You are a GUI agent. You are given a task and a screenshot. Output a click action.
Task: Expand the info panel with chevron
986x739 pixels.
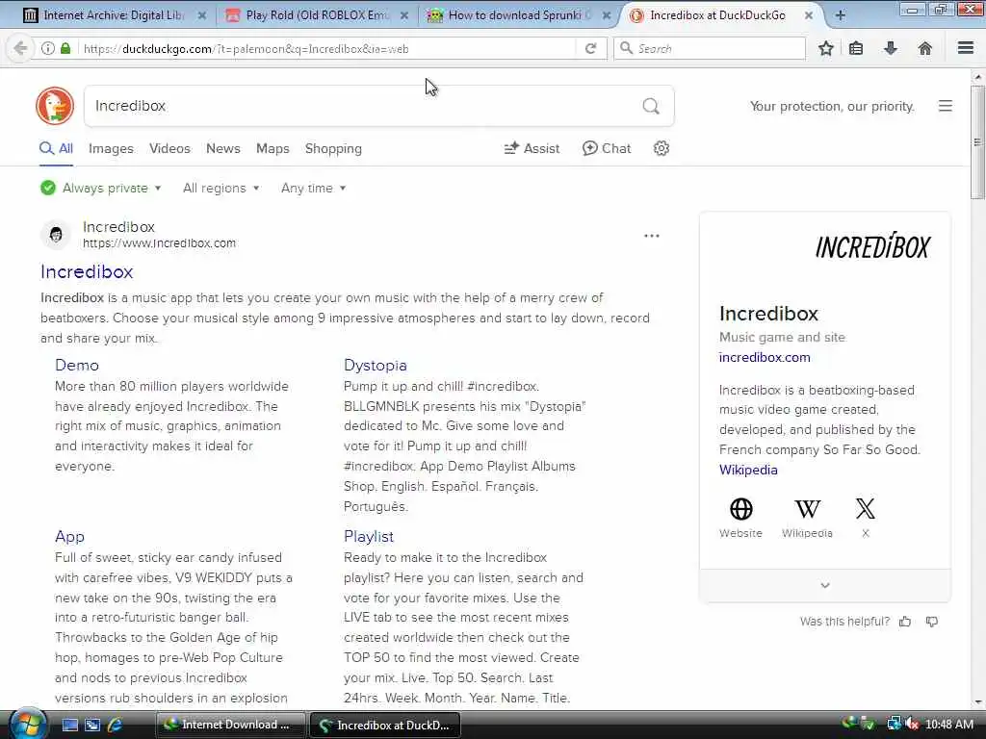[825, 585]
